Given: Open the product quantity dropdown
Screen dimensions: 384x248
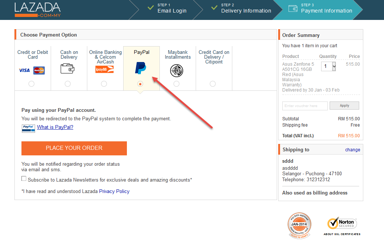Looking at the screenshot, I should pyautogui.click(x=329, y=66).
